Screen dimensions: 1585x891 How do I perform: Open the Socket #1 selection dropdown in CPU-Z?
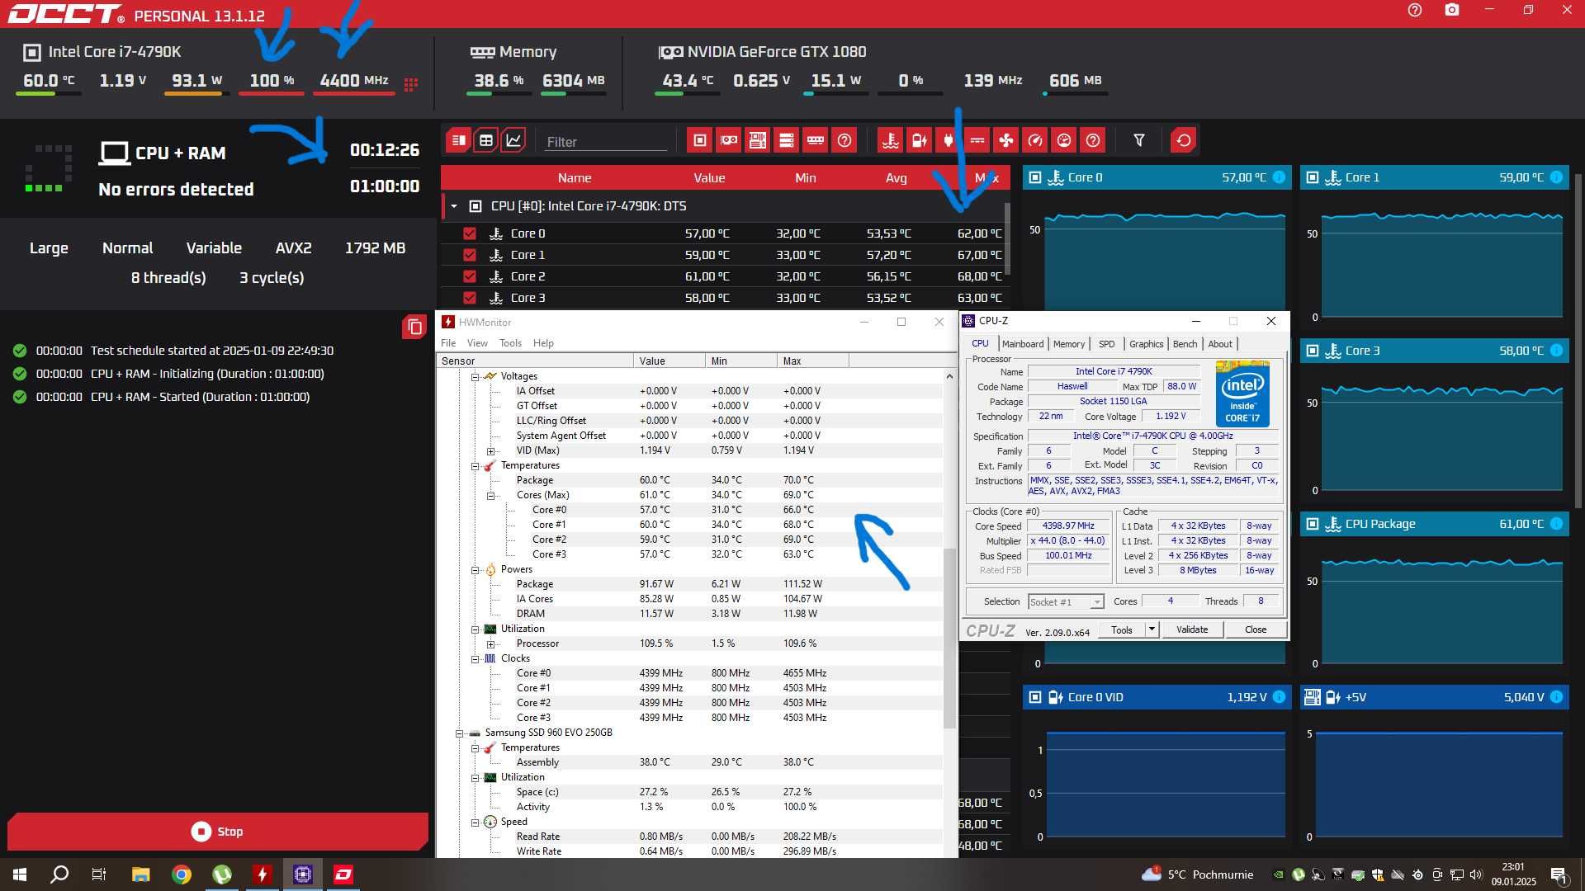click(1065, 602)
